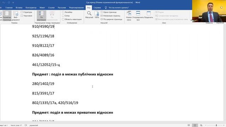Click the Разделить window button
This screenshot has width=226, height=127.
coord(149,15)
